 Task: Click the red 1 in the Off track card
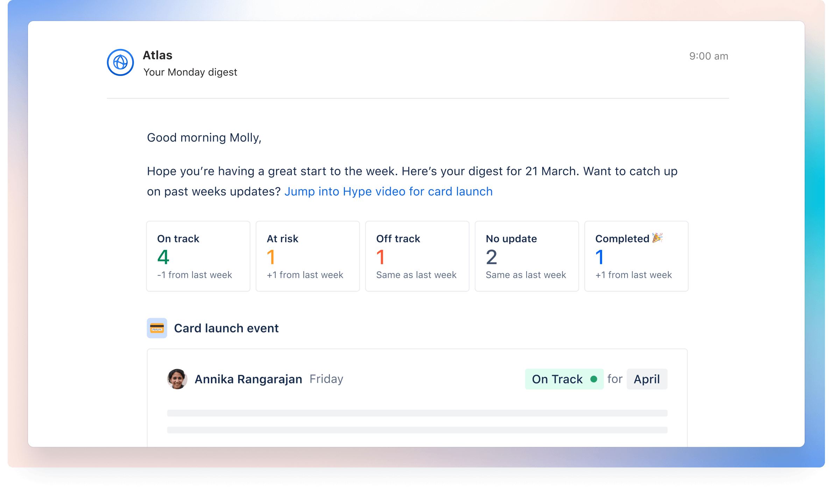[381, 257]
